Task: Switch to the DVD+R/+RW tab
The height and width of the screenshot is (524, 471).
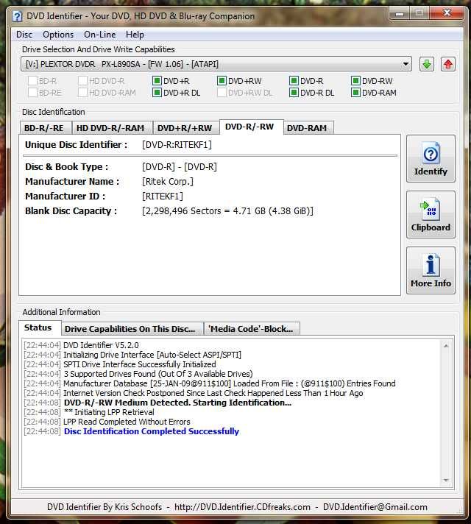Action: point(185,128)
